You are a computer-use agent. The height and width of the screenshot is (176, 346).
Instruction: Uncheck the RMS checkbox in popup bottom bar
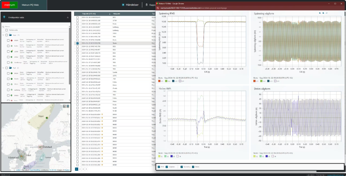159,167
